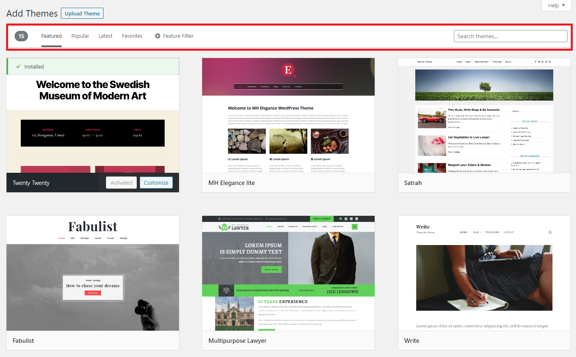Customize the Twenty Twenty theme
Image resolution: width=576 pixels, height=357 pixels.
pos(156,183)
